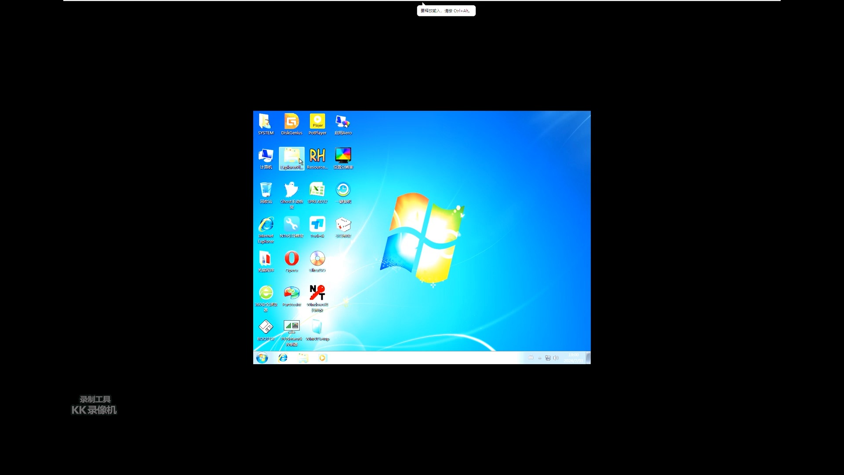
Task: Click the clock to view the calendar
Action: pyautogui.click(x=573, y=358)
